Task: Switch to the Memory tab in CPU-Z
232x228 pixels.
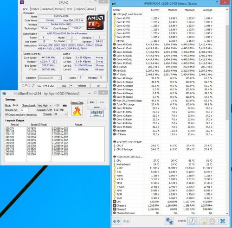Action: tap(59, 9)
